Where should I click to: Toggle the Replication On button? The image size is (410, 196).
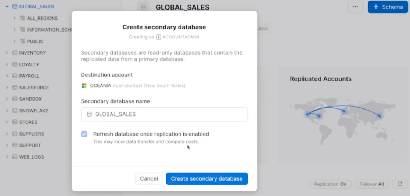tap(330, 184)
